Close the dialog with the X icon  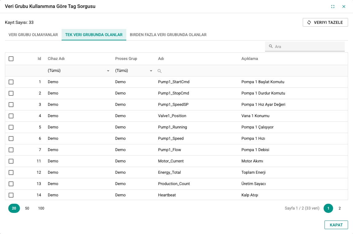coord(344,6)
